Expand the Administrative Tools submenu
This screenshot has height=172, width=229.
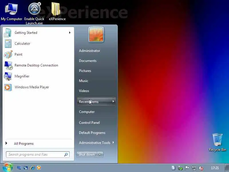point(96,142)
